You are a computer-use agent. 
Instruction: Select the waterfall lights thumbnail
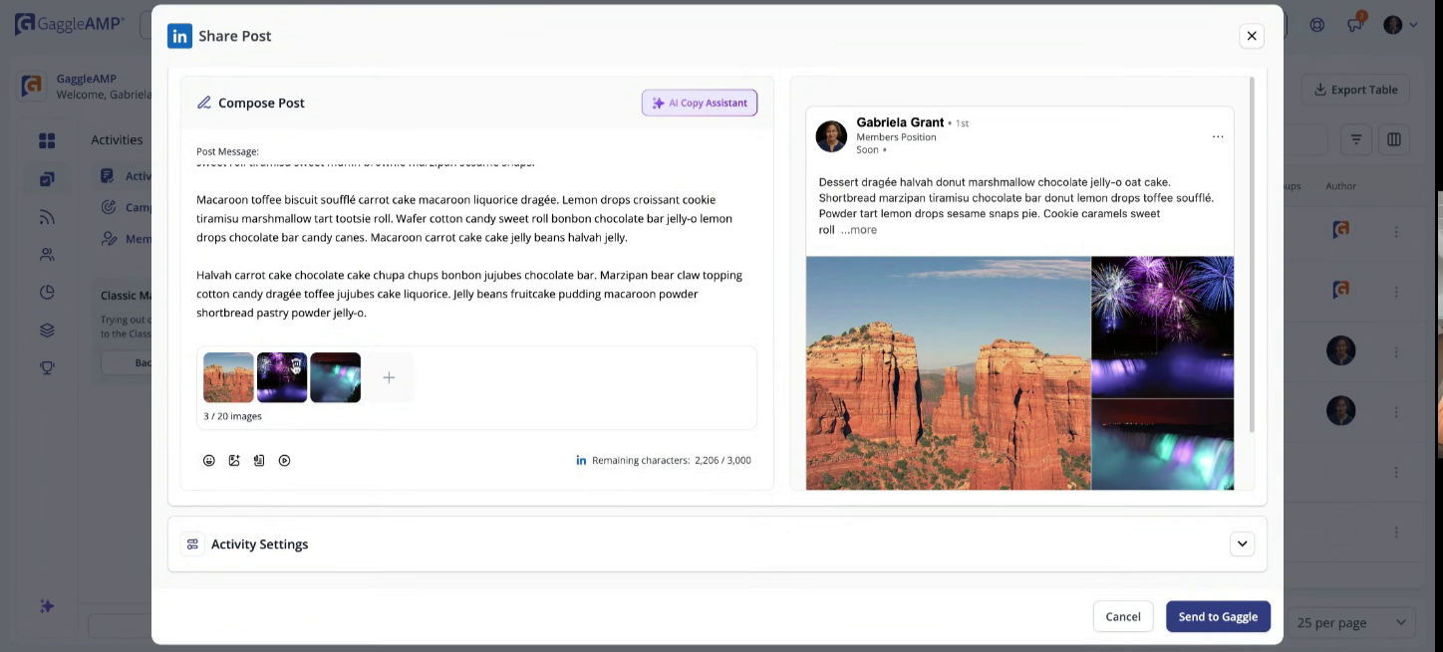point(335,377)
